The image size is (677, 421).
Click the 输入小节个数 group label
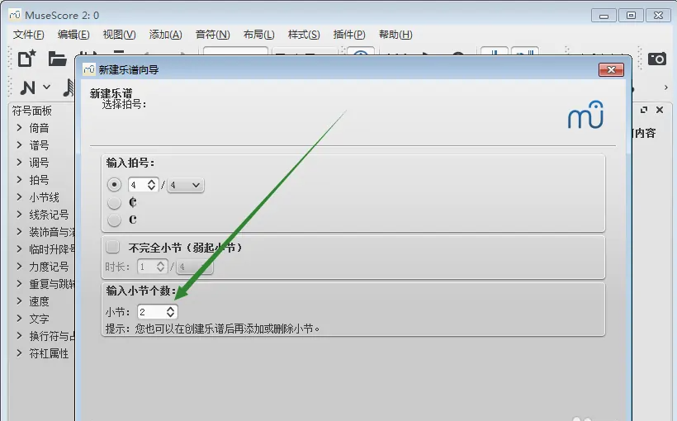(141, 291)
